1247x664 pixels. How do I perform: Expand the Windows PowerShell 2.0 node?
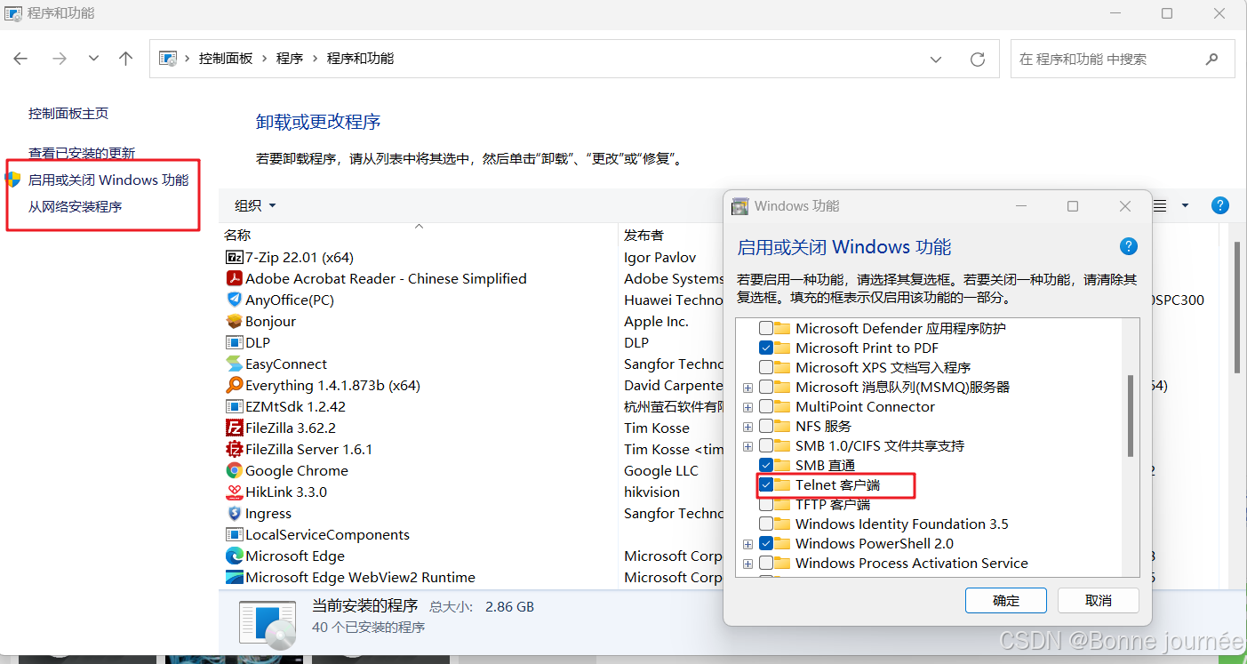[747, 544]
